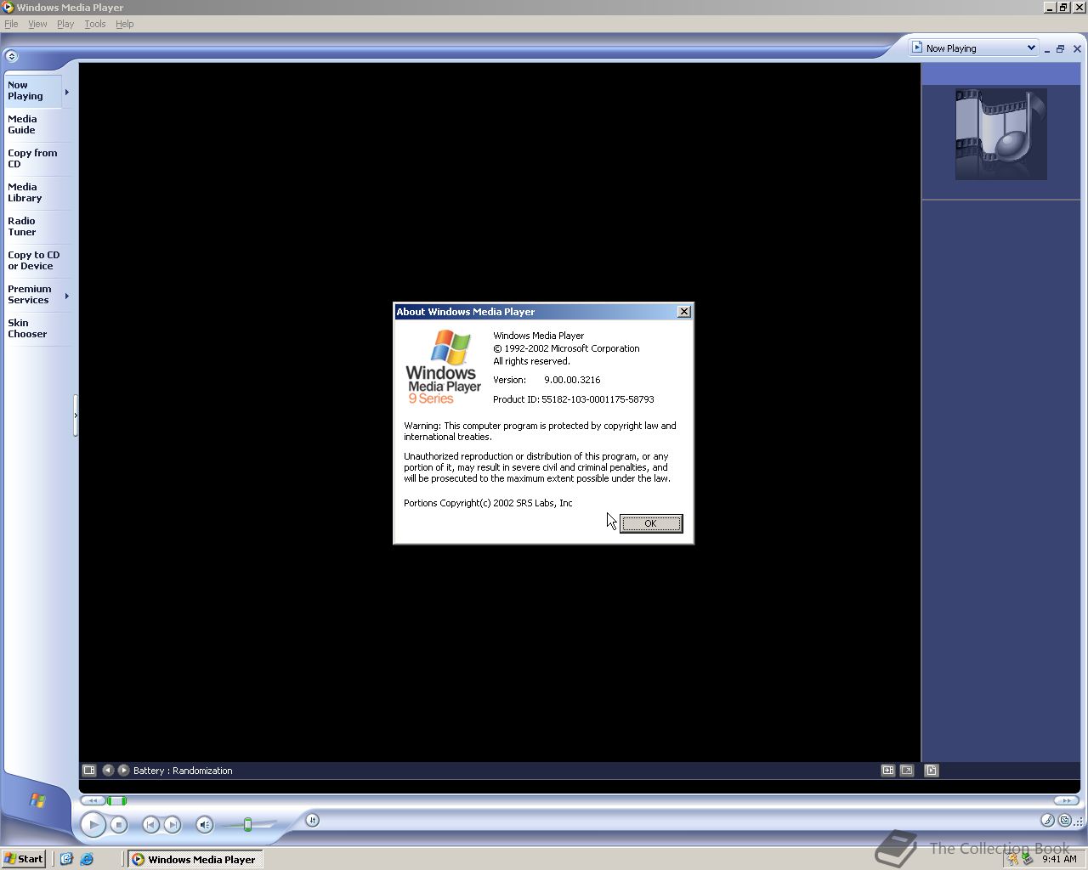The width and height of the screenshot is (1088, 870).
Task: Launch Show Desktop quick launch icon
Action: pos(66,859)
